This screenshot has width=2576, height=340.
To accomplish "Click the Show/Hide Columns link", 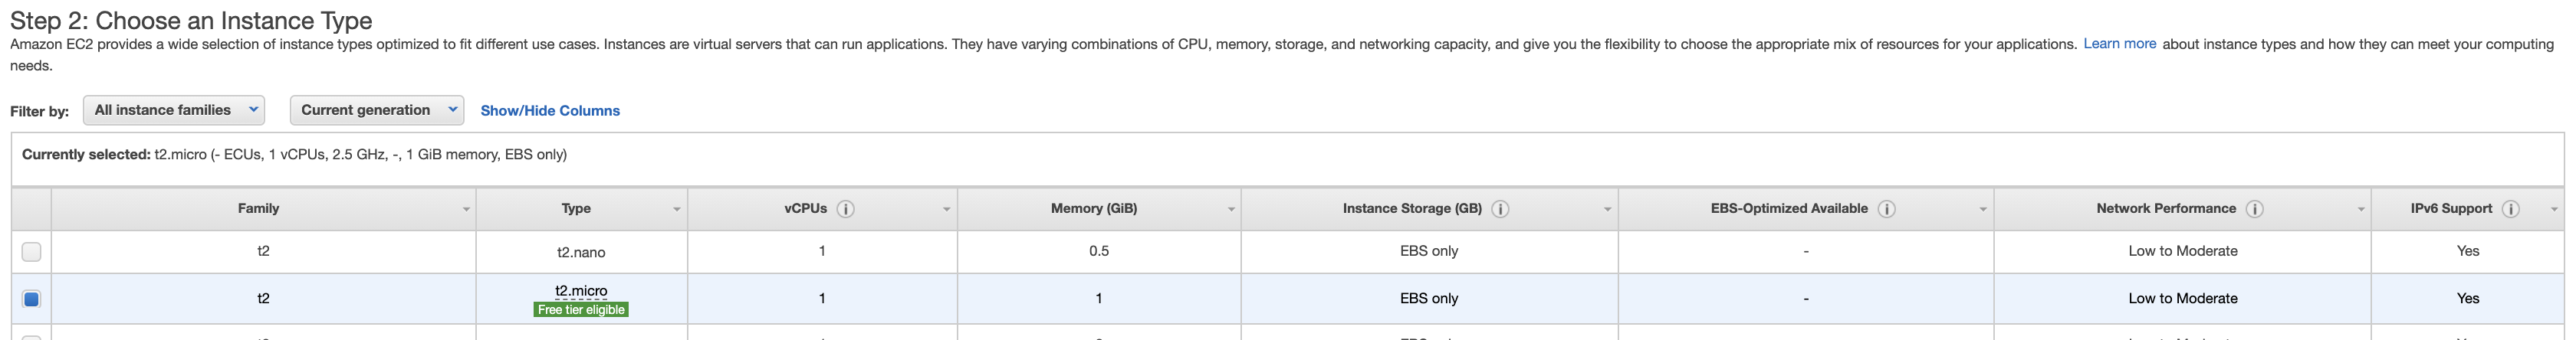I will tap(550, 111).
